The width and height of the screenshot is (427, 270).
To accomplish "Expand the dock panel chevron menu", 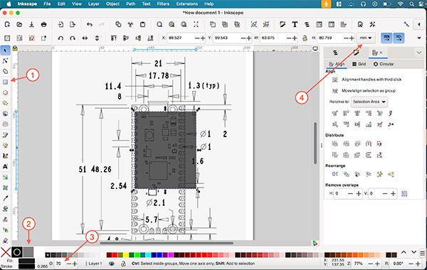I will click(419, 53).
